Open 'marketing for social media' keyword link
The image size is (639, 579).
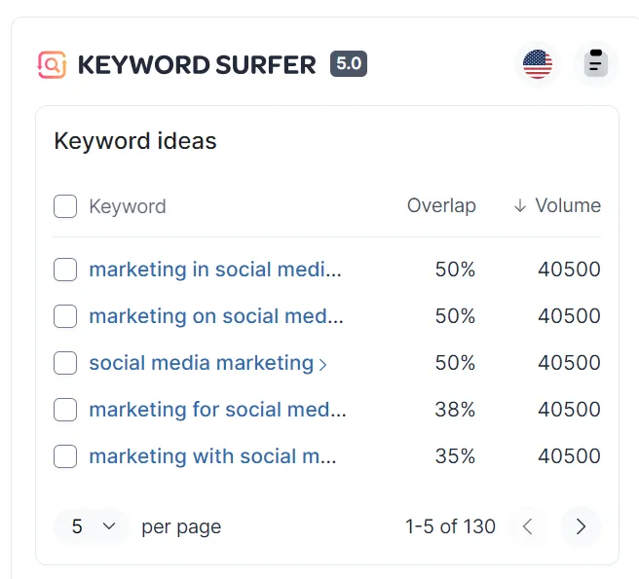[217, 410]
